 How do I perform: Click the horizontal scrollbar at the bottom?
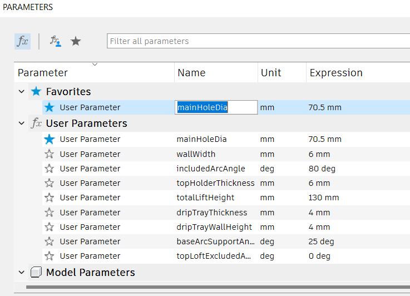tap(217, 287)
